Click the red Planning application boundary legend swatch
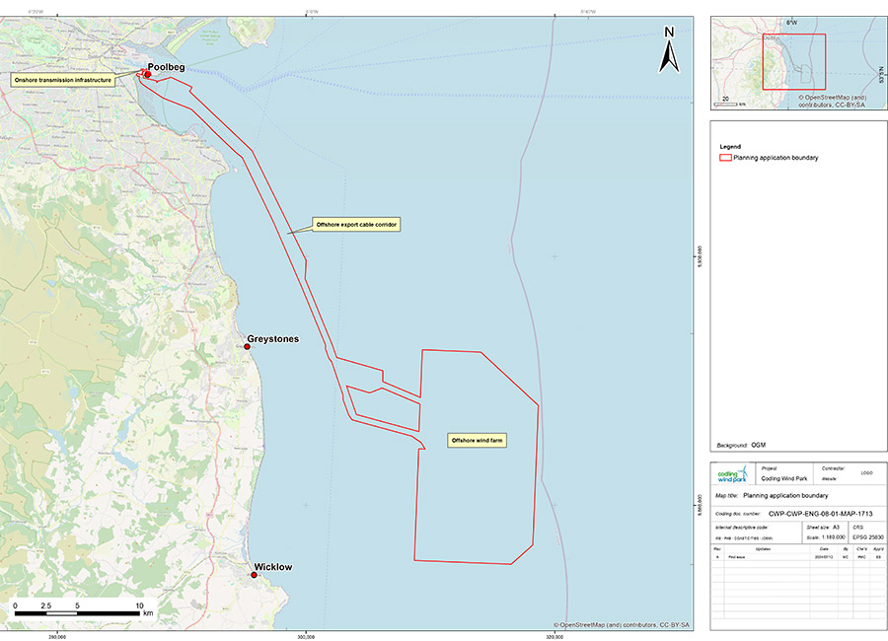 [x=725, y=157]
